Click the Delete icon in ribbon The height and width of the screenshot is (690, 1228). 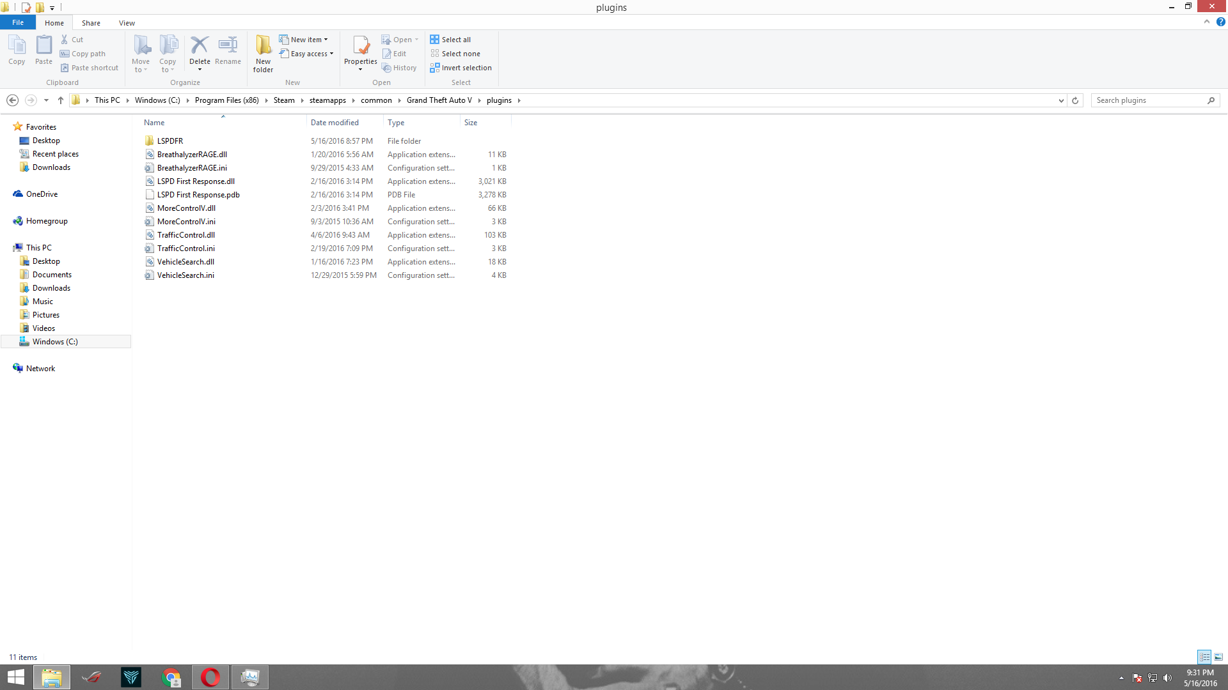pos(200,45)
